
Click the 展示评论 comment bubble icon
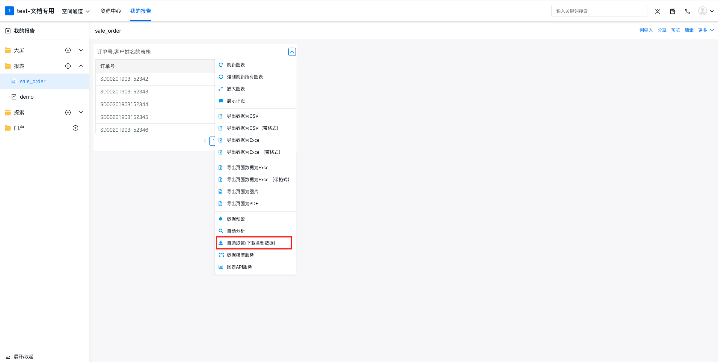[221, 101]
